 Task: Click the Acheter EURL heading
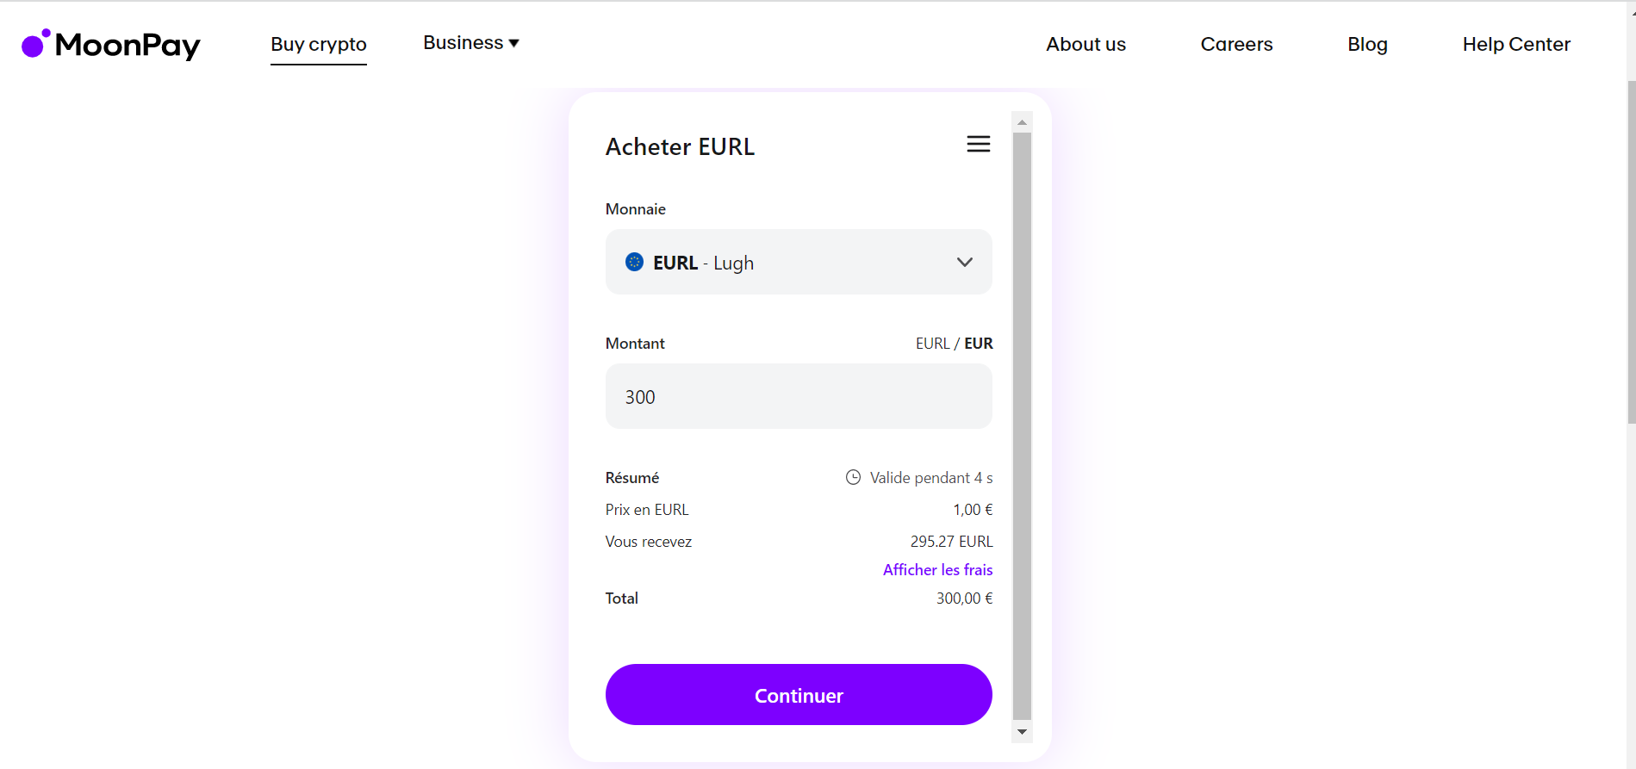pos(680,147)
